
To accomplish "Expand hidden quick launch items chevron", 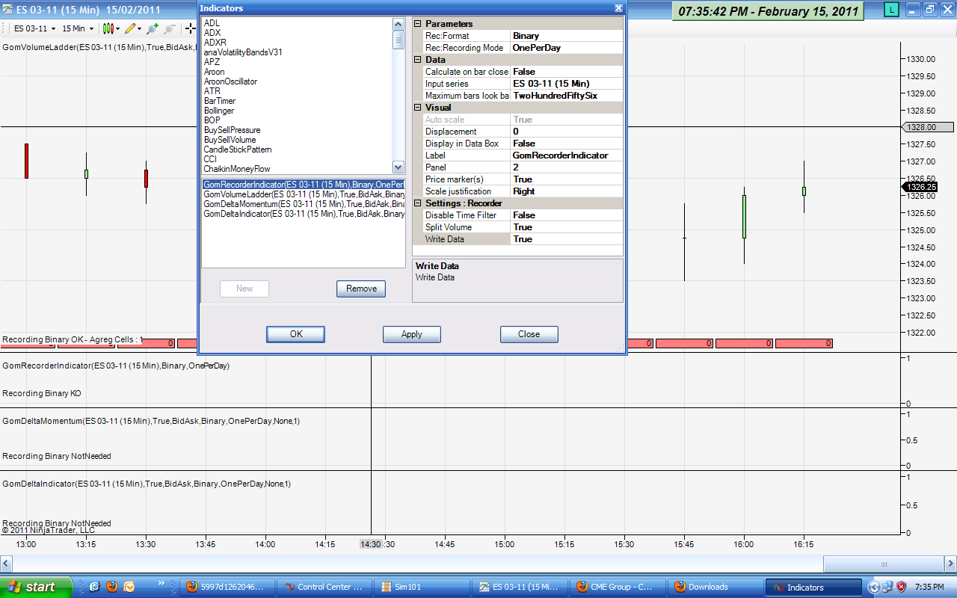I will 161,583.
